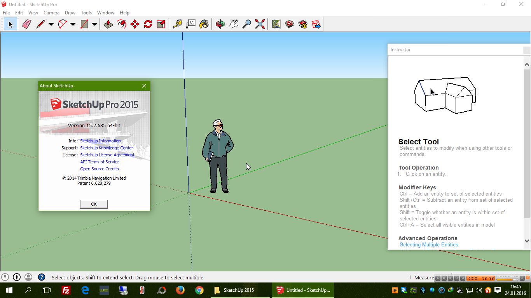Open SketchUp License Agreement link
Viewport: 531px width, 298px height.
coord(107,155)
